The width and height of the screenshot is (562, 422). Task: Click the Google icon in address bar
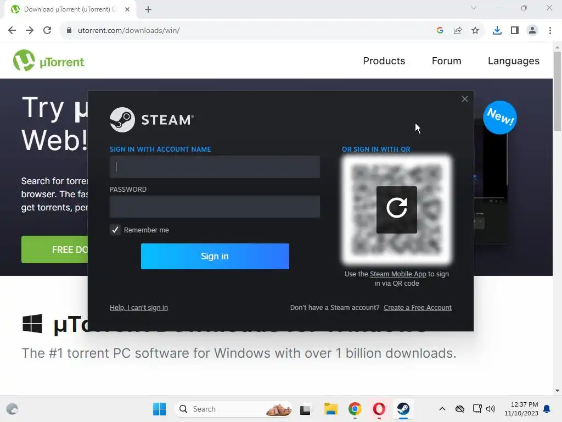pyautogui.click(x=440, y=31)
